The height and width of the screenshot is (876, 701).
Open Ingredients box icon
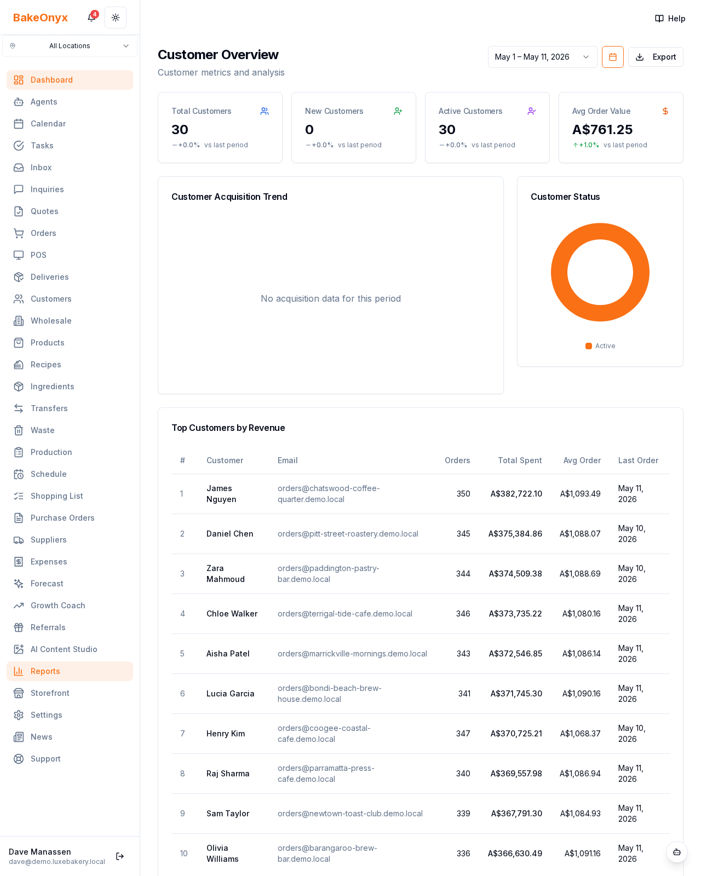point(19,387)
